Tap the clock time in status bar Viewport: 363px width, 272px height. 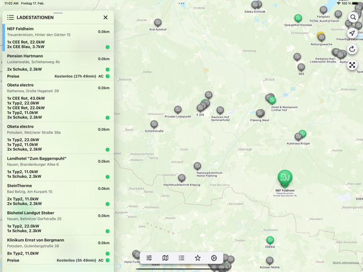coord(11,4)
